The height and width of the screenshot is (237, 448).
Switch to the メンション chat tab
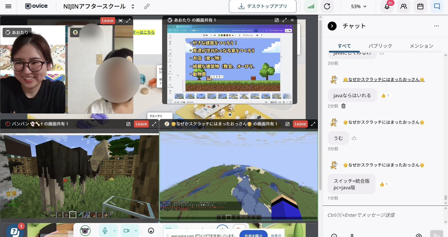421,46
